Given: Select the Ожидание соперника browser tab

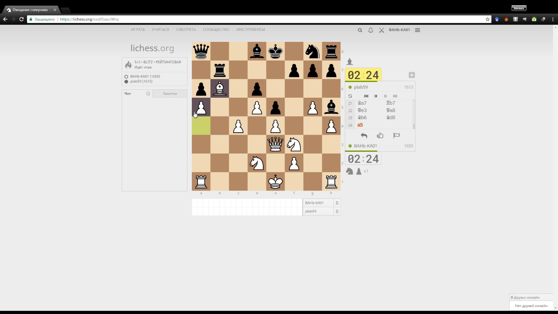Looking at the screenshot, I should [30, 10].
